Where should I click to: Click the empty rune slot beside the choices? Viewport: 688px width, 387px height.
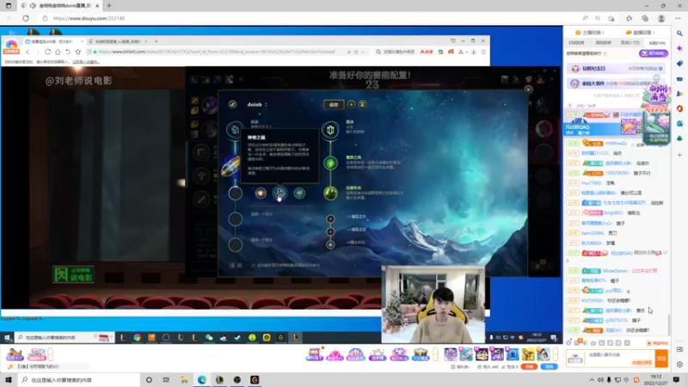tap(235, 193)
